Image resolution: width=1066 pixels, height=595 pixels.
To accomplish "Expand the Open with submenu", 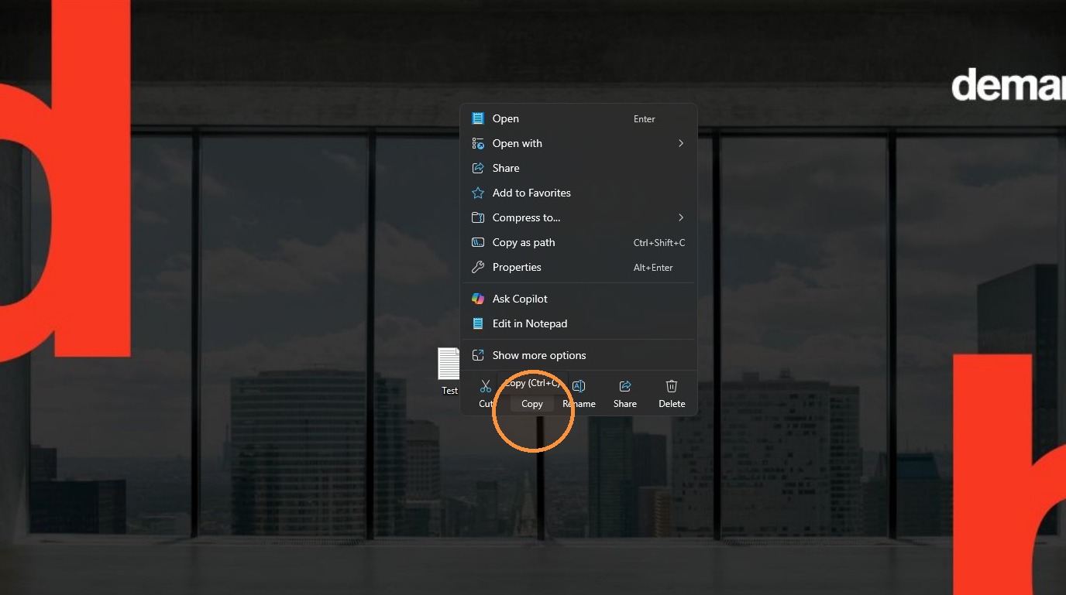I will [x=579, y=143].
